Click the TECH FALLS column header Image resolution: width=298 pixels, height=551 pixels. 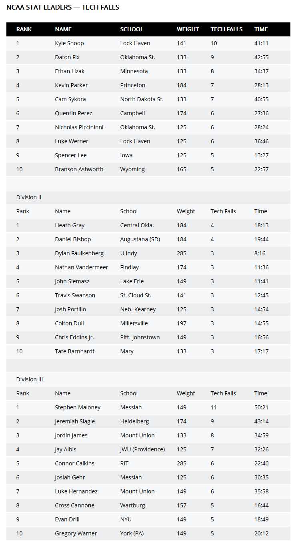226,29
